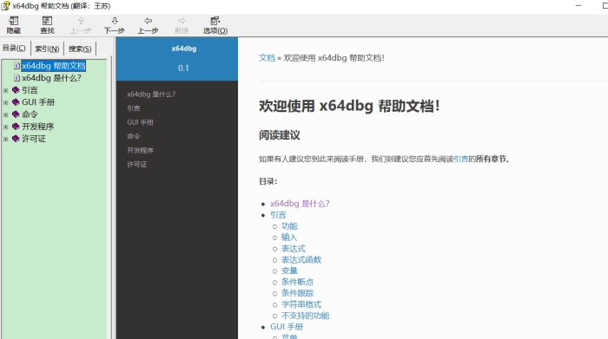Click the page icon beside x64dbg 是什么?

[17, 78]
